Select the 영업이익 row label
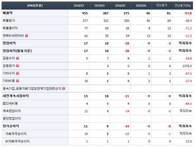Viewport: 195px width, 147px height. coord(9,43)
